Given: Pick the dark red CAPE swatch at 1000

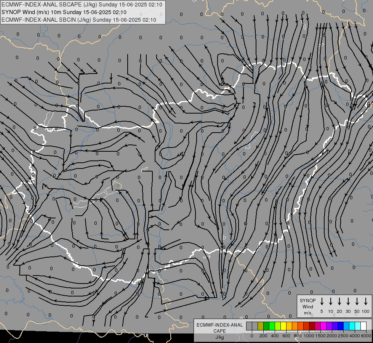Looking at the screenshot, I should 312,326.
